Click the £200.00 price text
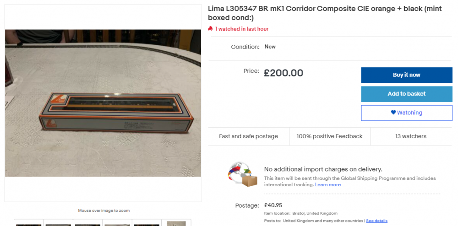The image size is (458, 226). tap(284, 73)
